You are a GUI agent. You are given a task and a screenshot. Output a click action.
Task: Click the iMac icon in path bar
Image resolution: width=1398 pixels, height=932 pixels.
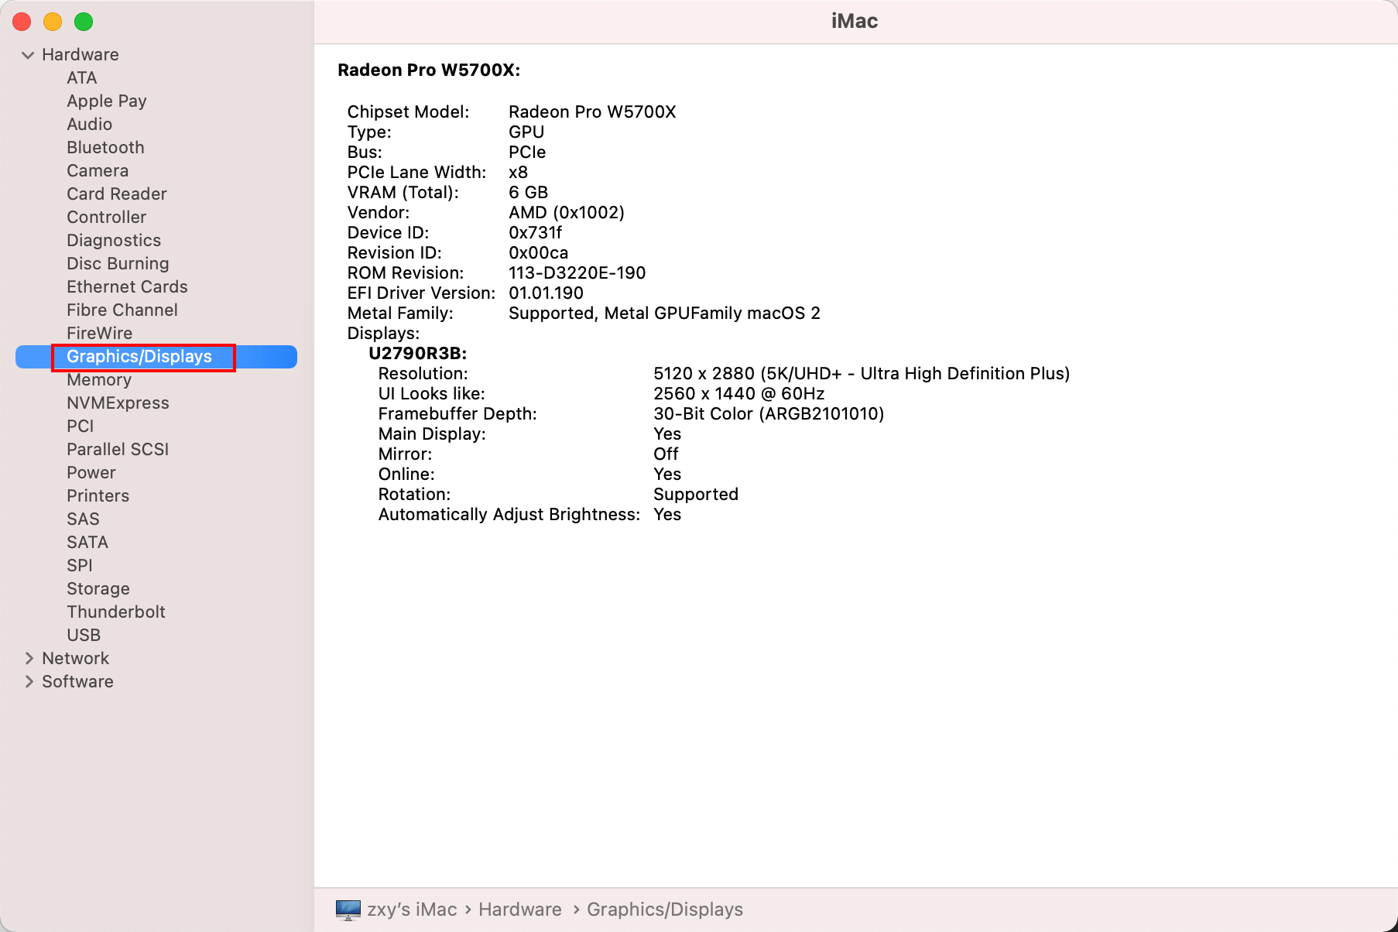tap(348, 910)
